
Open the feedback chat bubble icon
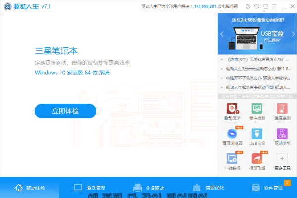point(256,7)
